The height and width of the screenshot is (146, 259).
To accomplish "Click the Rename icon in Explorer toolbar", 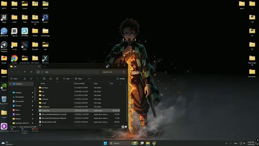I will point(44,79).
